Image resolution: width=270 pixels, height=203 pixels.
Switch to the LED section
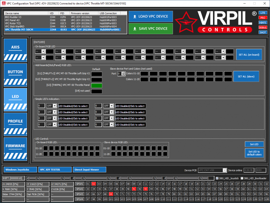pyautogui.click(x=15, y=100)
